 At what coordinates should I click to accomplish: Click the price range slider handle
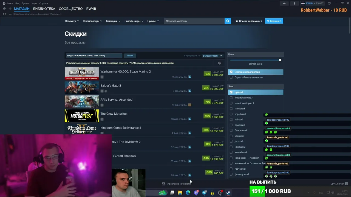click(280, 60)
